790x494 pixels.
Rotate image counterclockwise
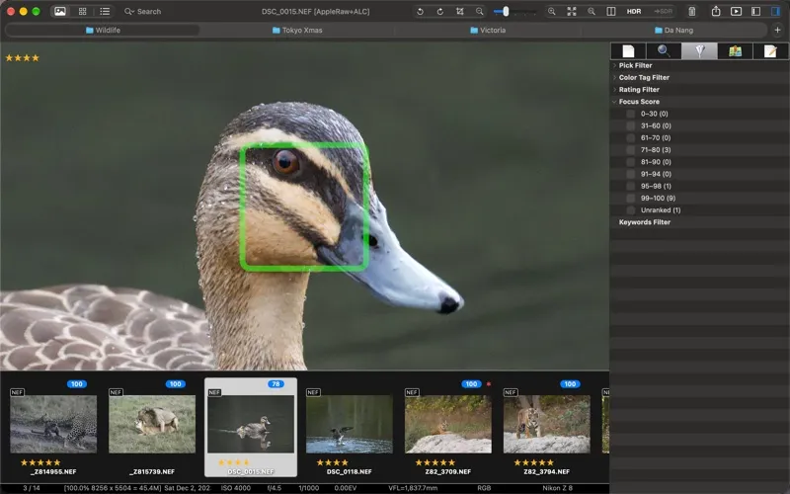[420, 11]
